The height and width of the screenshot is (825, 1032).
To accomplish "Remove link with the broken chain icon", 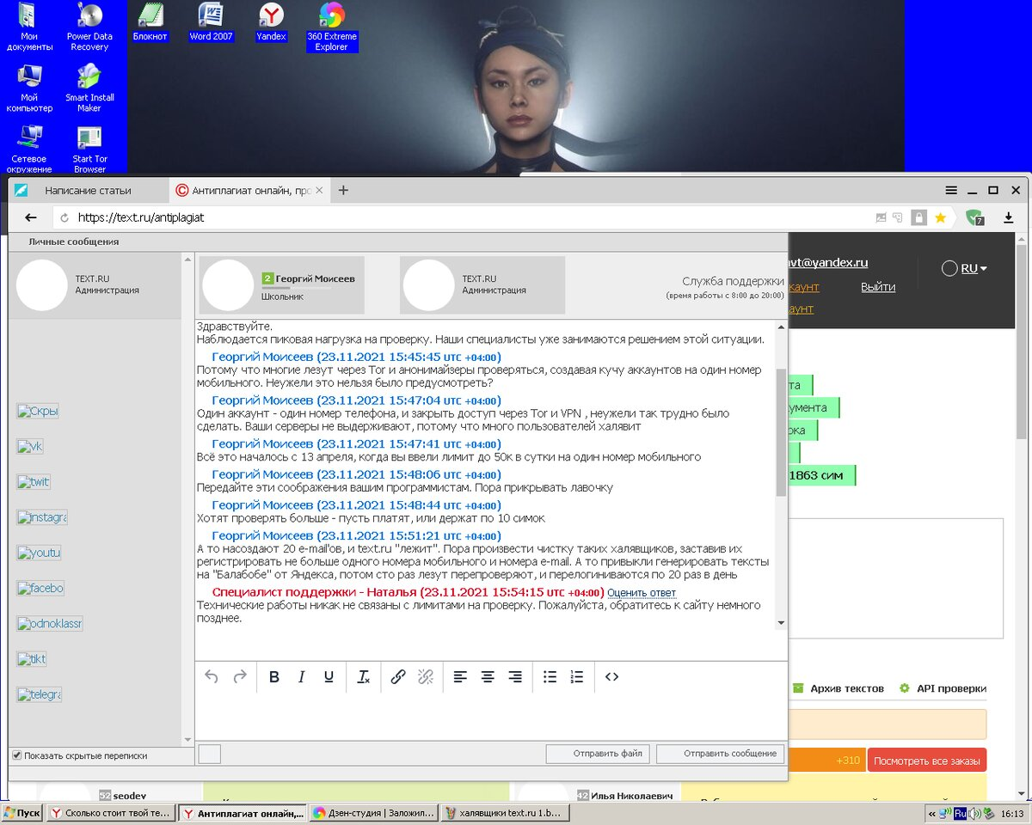I will click(425, 677).
